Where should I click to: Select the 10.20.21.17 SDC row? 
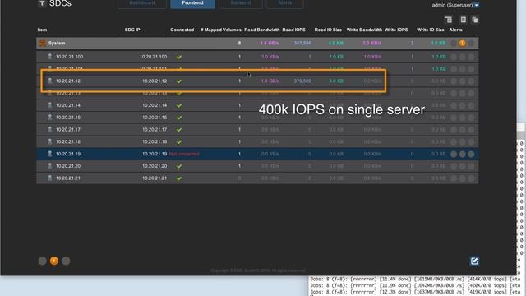click(257, 130)
